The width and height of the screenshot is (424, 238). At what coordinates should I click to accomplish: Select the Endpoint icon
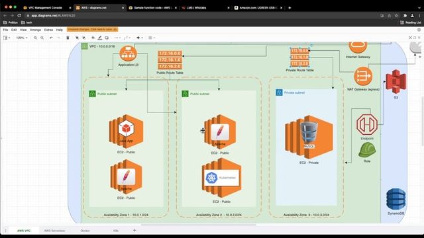coord(367,125)
